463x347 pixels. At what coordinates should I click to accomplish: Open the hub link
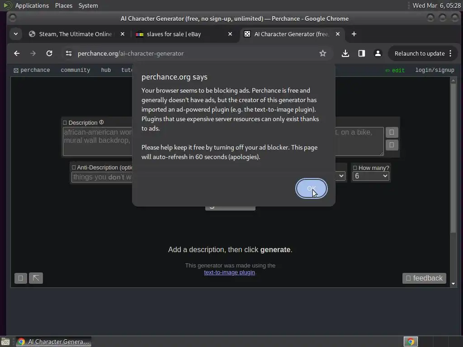point(106,70)
